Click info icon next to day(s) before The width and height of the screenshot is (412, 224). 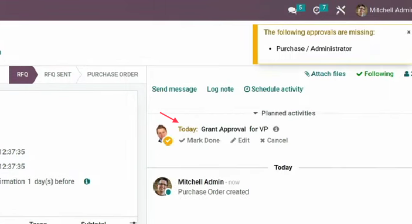87,181
